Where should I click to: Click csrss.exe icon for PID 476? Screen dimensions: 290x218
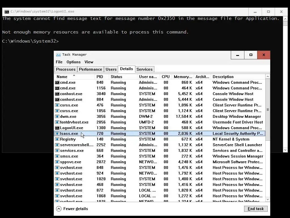pyautogui.click(x=57, y=105)
